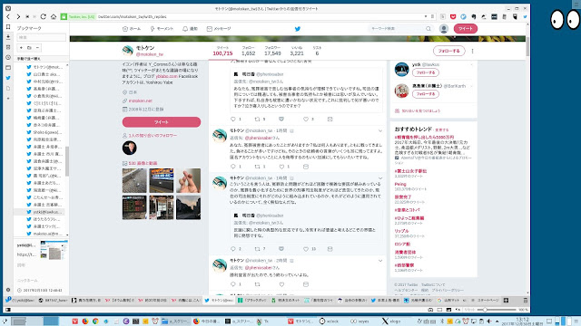The height and width of the screenshot is (326, 581).
Task: Open the Peing trend link
Action: (400, 184)
